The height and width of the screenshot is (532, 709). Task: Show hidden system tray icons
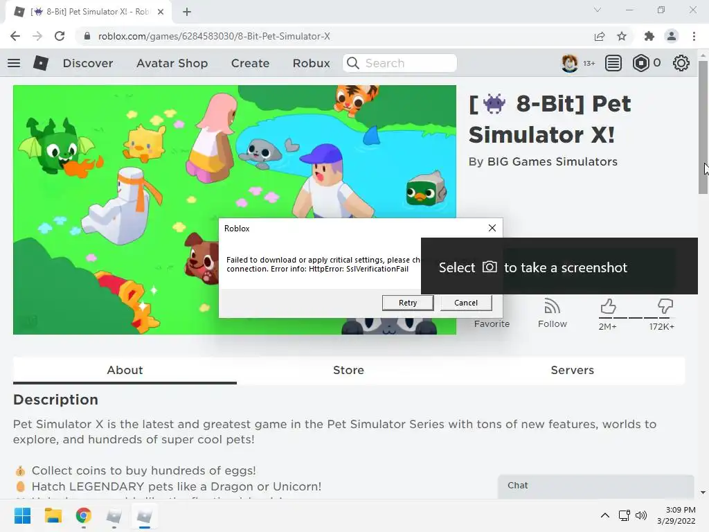[x=605, y=515]
